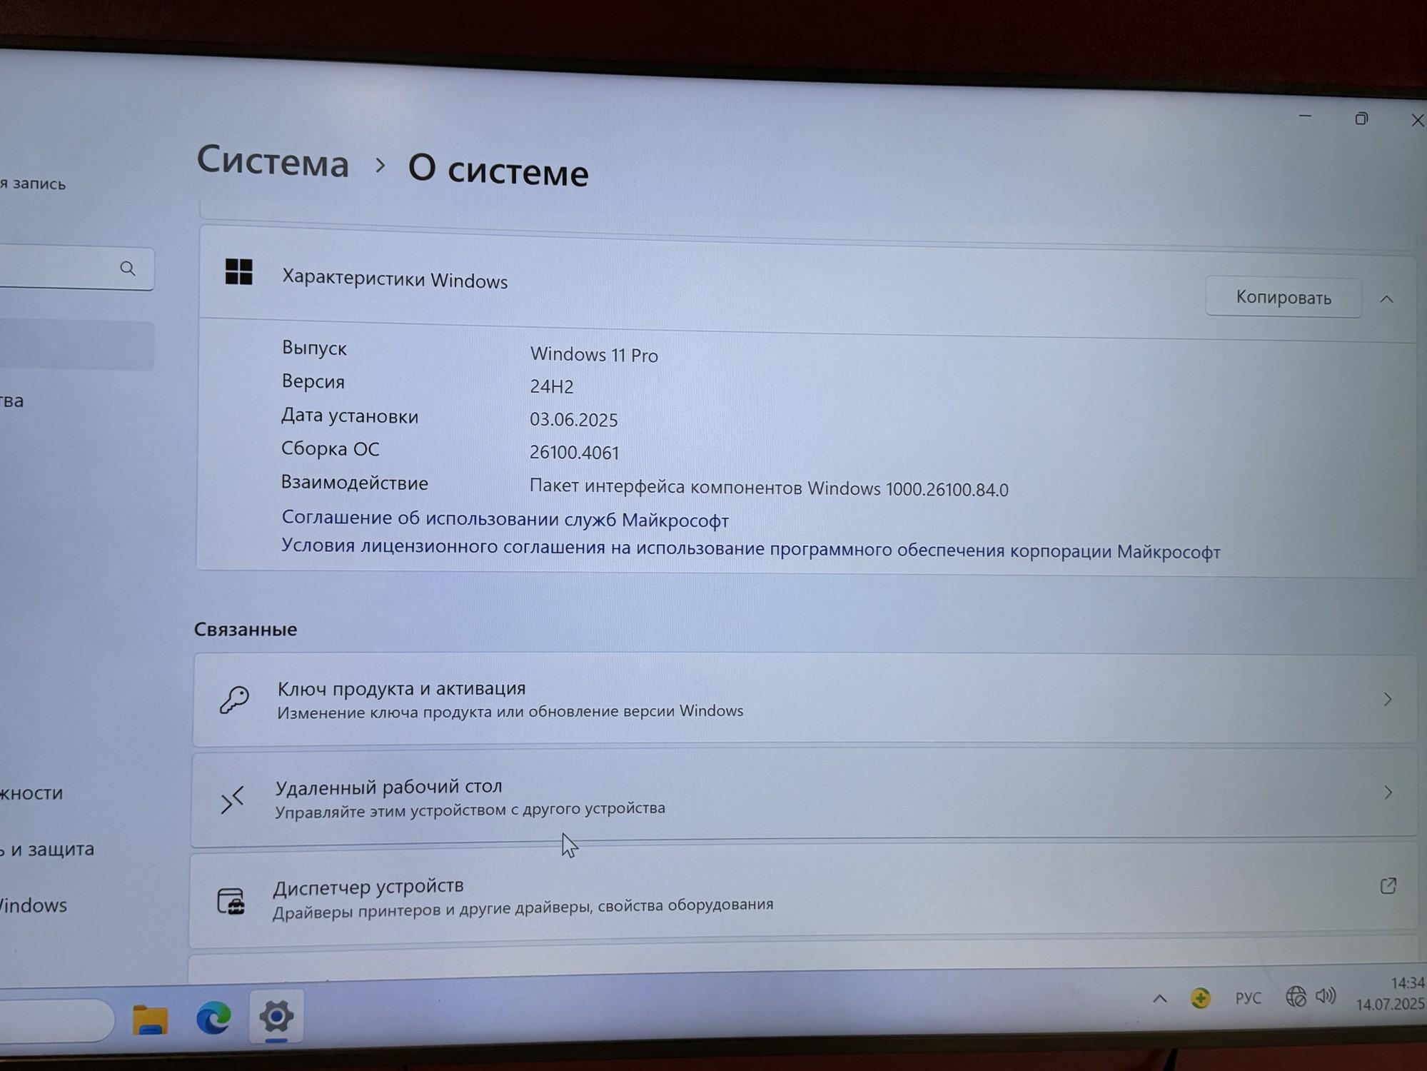Launch Microsoft Edge from the taskbar
This screenshot has height=1071, width=1427.
tap(213, 1018)
